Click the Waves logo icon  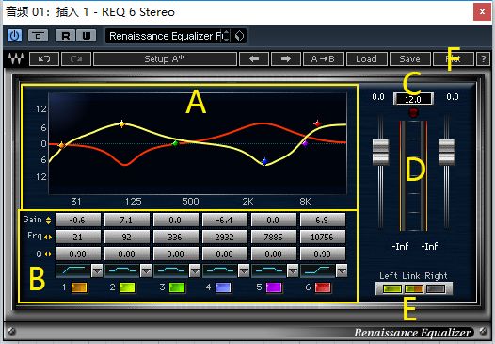tap(16, 58)
